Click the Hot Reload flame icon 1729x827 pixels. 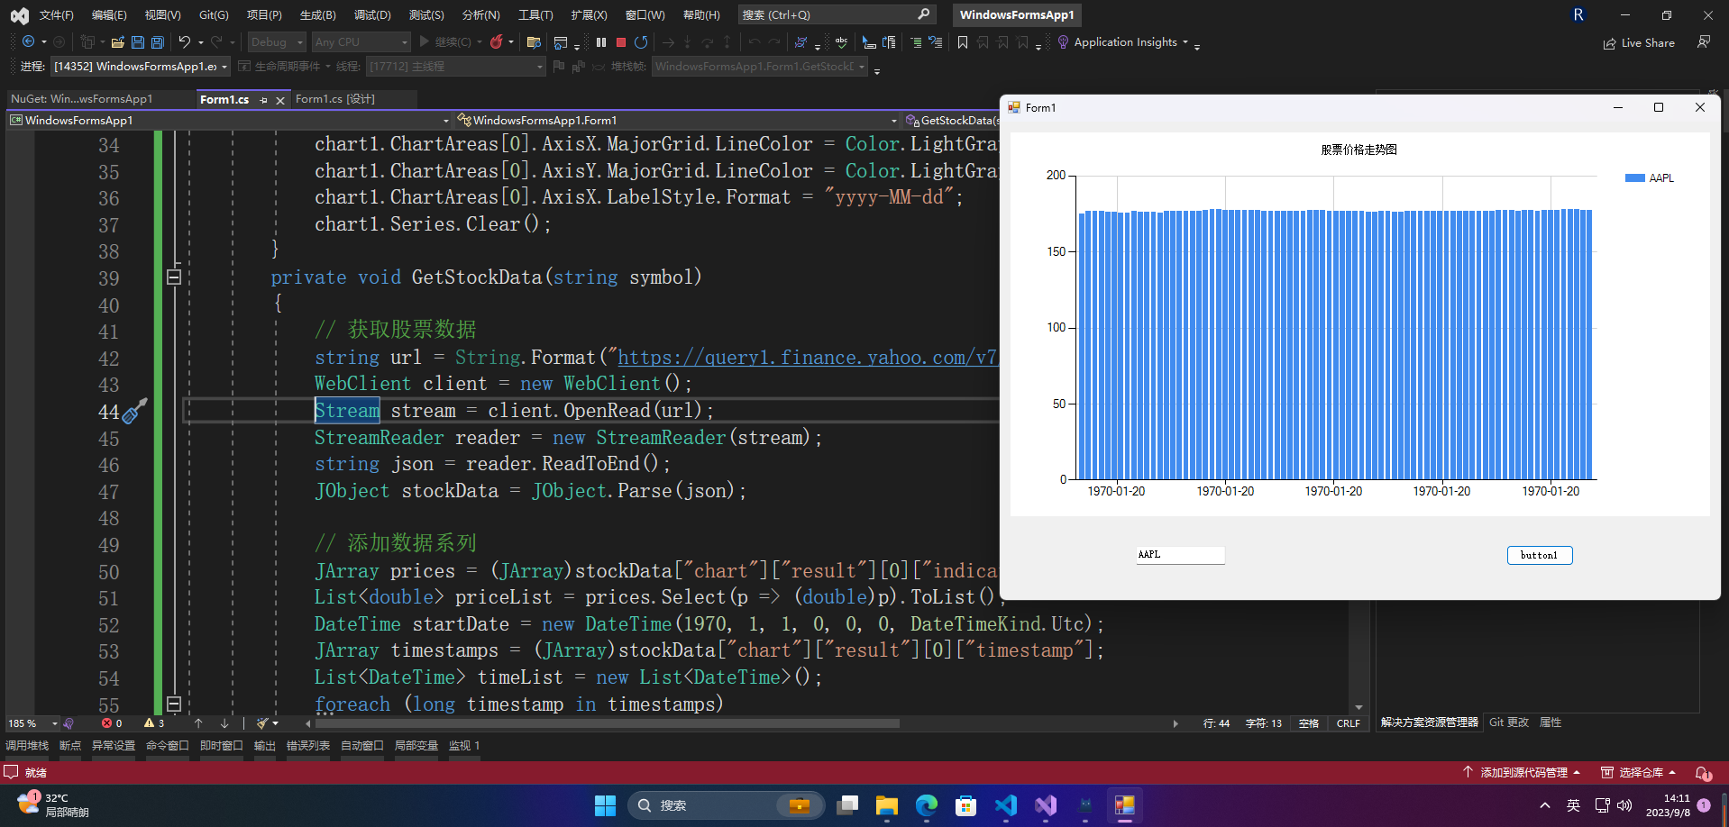coord(496,42)
